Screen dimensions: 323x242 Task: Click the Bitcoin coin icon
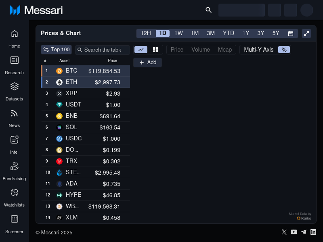click(59, 71)
